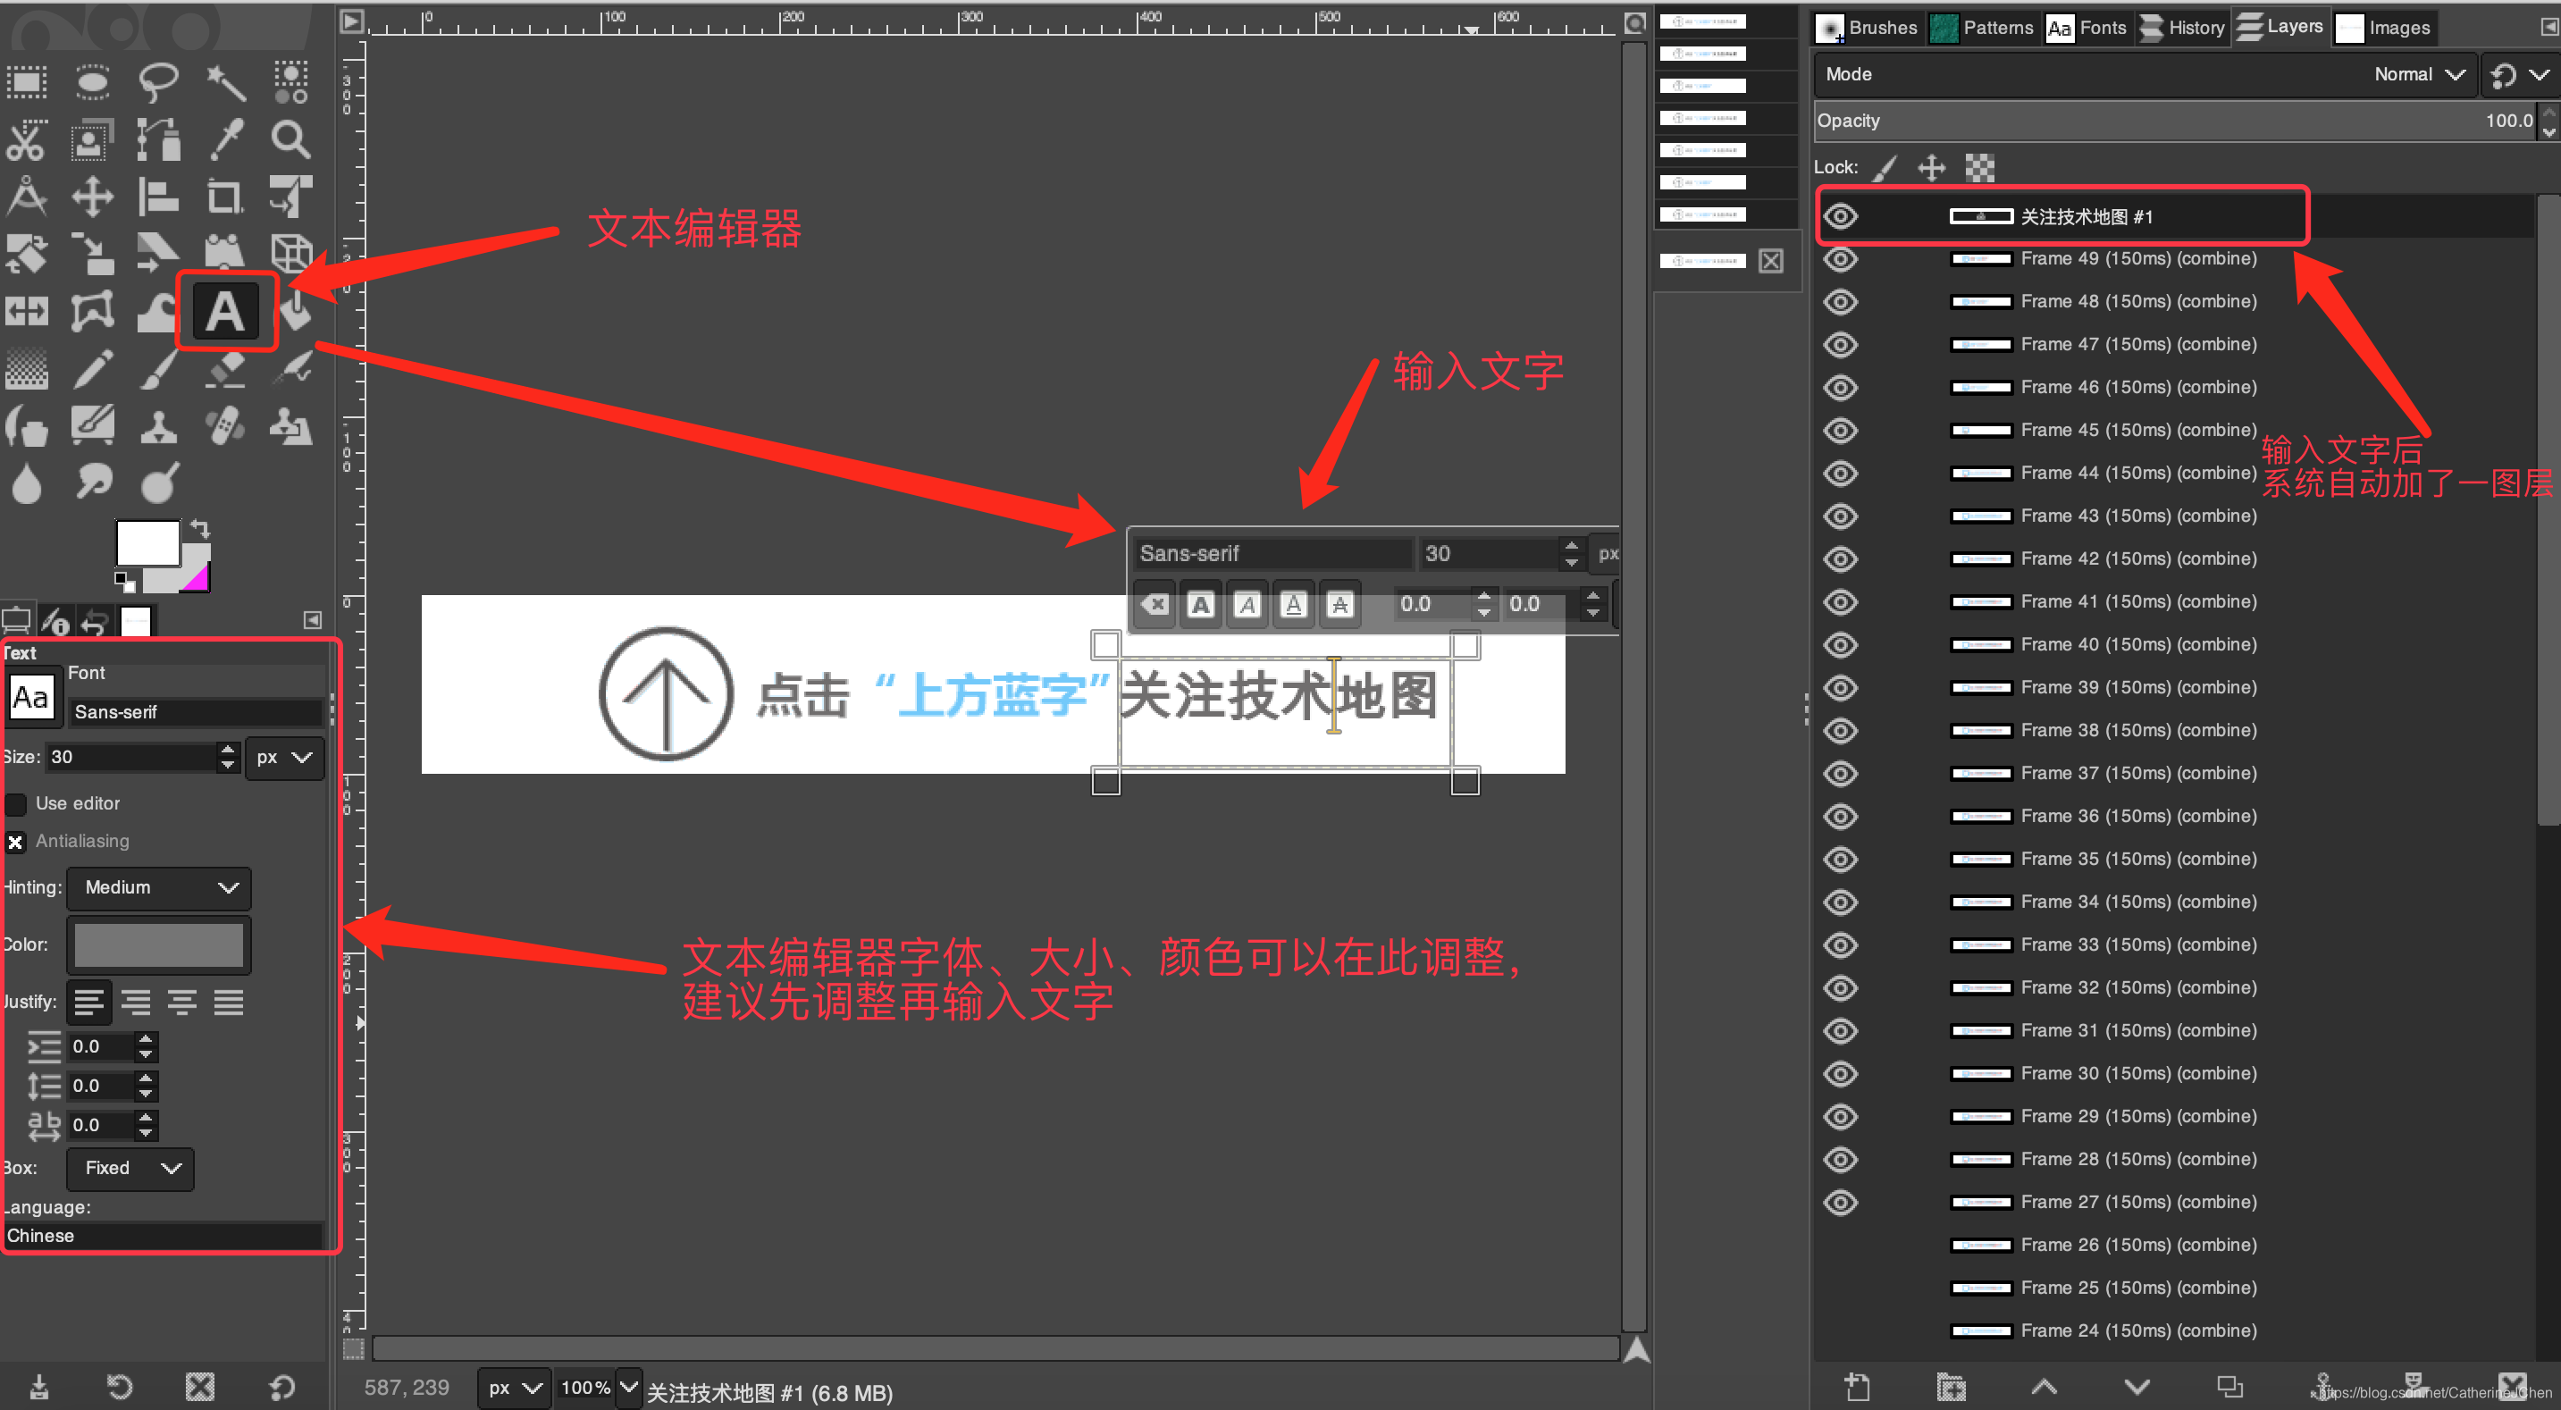Select the Move tool
Viewport: 2561px width, 1410px height.
pos(92,197)
